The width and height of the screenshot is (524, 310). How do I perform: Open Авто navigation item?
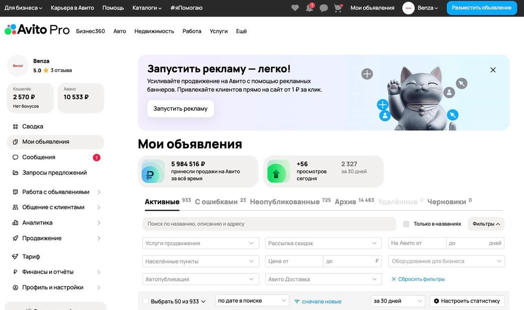coord(120,31)
